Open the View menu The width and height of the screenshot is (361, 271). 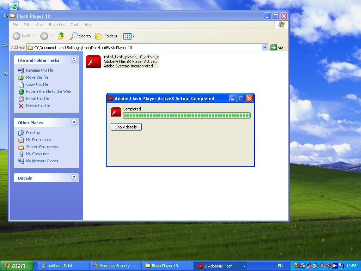[39, 25]
